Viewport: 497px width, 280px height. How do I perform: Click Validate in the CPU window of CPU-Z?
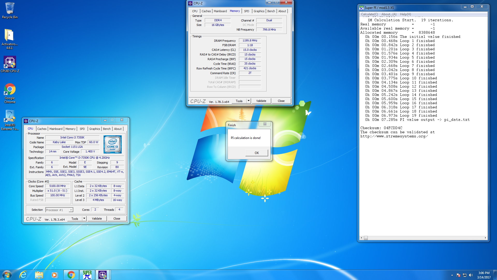pos(97,219)
